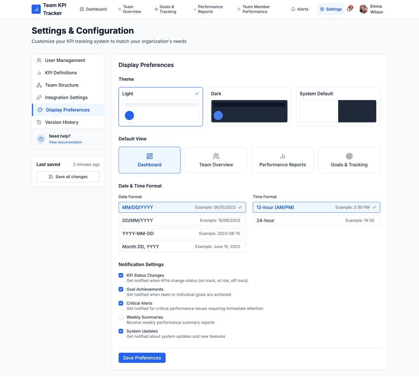Viewport: 419px width, 377px height.
Task: Disable KPI Status Changes notifications
Action: pyautogui.click(x=121, y=275)
